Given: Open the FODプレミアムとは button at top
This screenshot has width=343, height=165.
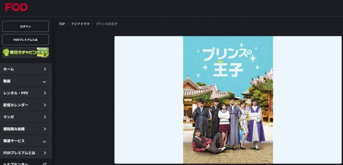Looking at the screenshot, I should coord(25,40).
